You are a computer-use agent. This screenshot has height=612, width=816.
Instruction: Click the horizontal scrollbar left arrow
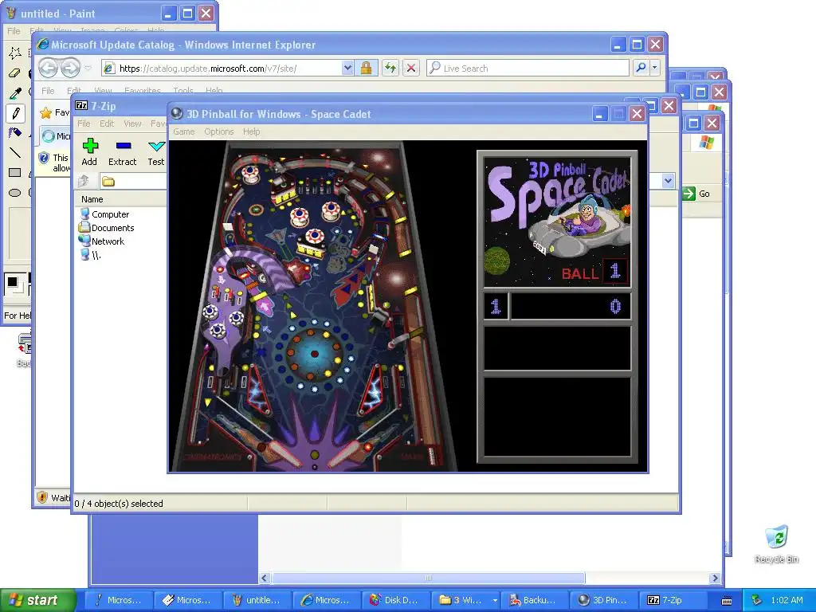(265, 578)
